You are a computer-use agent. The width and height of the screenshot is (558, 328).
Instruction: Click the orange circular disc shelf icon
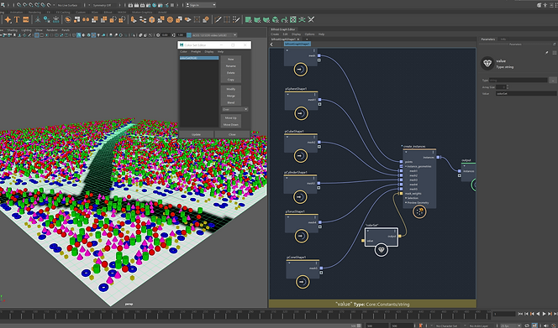(x=170, y=19)
